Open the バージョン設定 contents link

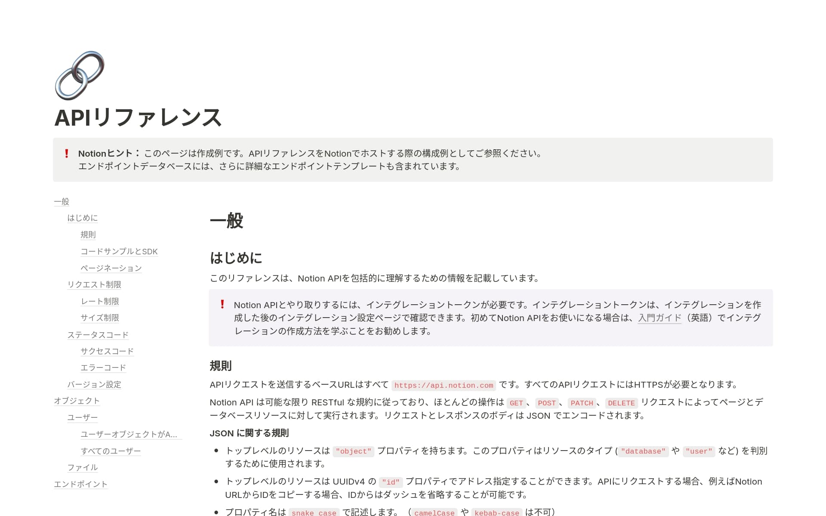click(x=94, y=384)
